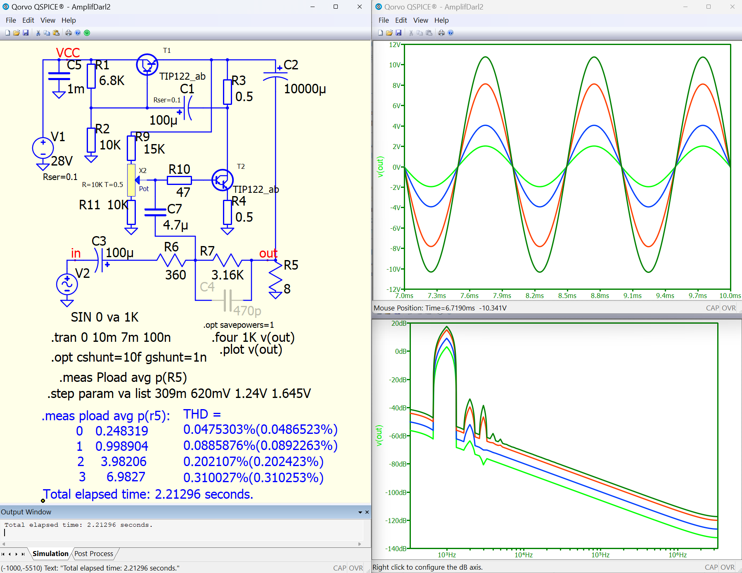
Task: Click Print icon in schematic window toolbar
Action: point(69,33)
